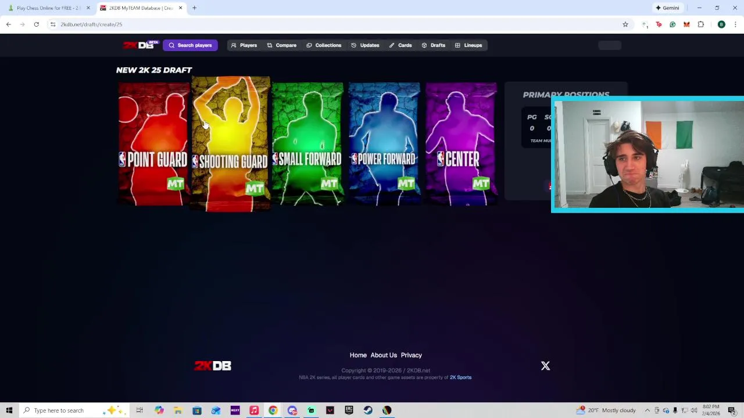This screenshot has height=418, width=744.
Task: Open File Explorer from the taskbar
Action: (178, 410)
